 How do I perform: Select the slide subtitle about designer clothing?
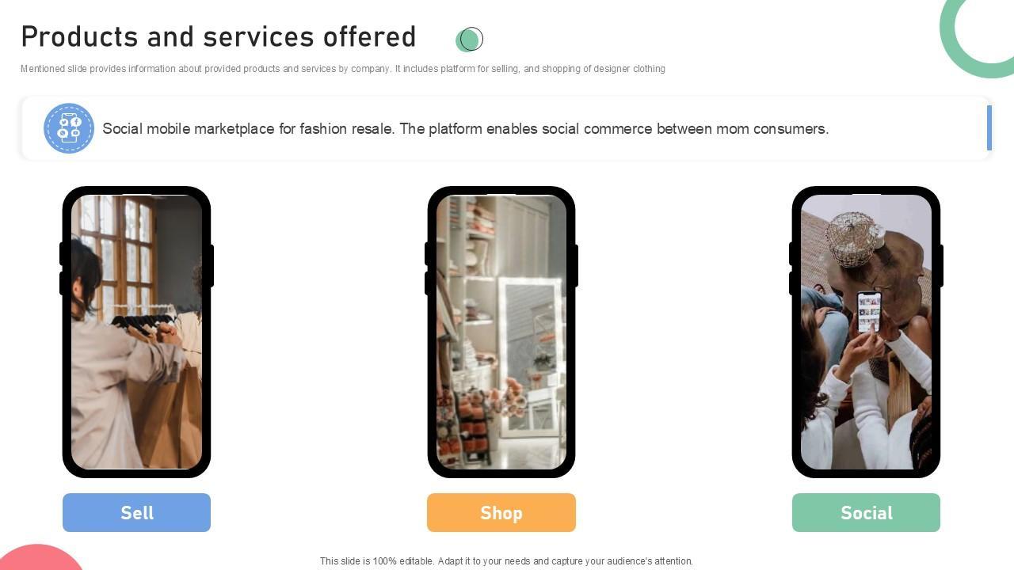coord(343,69)
